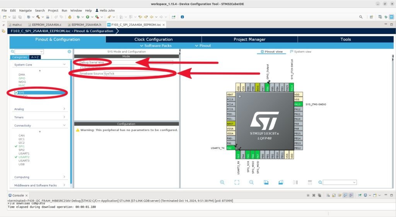This screenshot has width=396, height=217.
Task: Switch to the main.c editor tab
Action: point(15,25)
